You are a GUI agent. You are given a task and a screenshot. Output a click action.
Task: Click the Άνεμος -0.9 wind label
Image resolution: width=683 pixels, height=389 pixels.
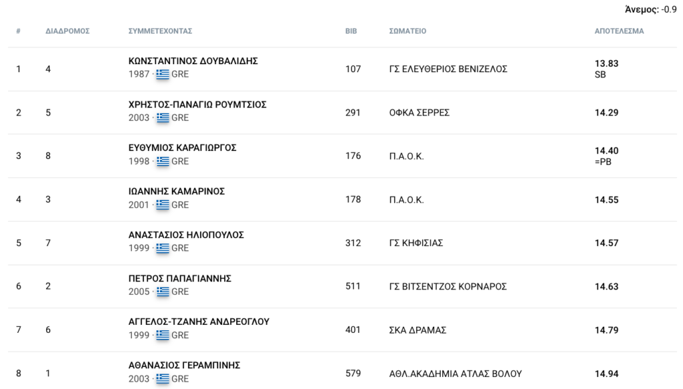pos(651,9)
